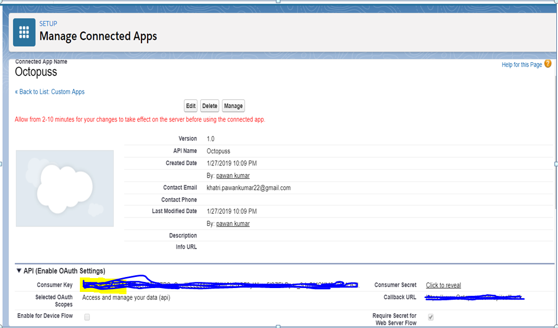Click the Consumer Key label
Viewport: 558px width, 328px height.
(x=55, y=285)
